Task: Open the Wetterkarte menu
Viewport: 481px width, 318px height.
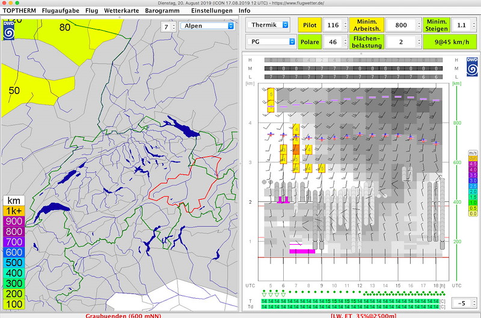Action: click(121, 10)
